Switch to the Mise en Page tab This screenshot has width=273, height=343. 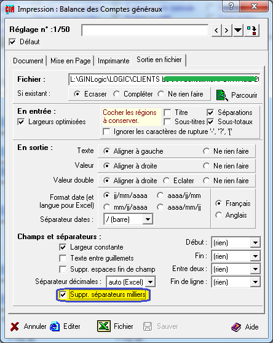tap(71, 61)
